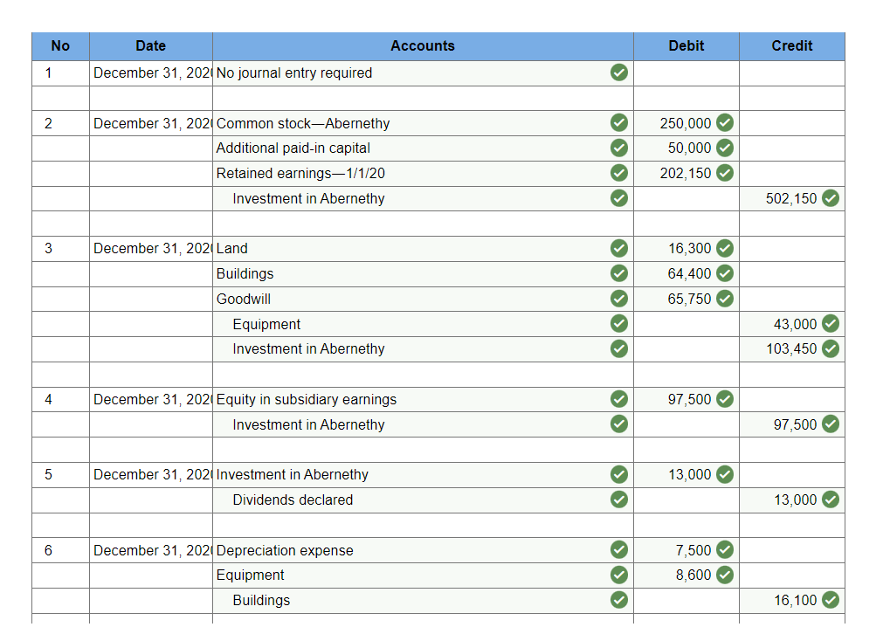Click checkmark next to 13,000 debit

(x=724, y=474)
